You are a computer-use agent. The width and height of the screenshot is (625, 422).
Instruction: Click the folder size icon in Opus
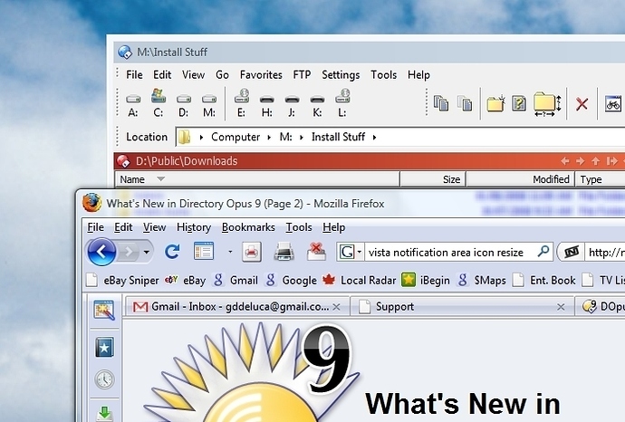pos(547,104)
